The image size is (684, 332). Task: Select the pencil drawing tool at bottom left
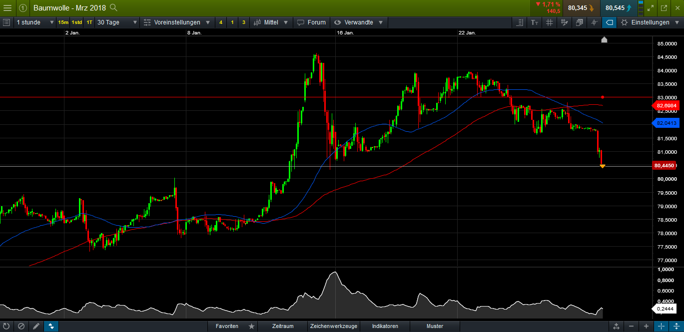coord(36,326)
